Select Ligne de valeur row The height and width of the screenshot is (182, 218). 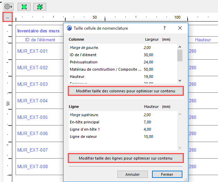[123, 136]
